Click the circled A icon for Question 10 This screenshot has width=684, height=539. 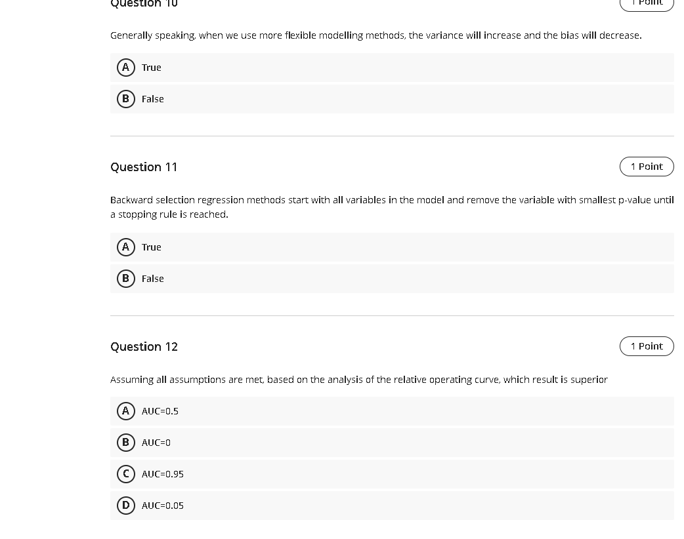click(125, 67)
